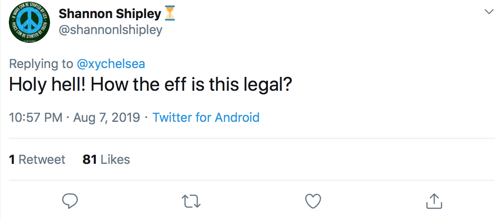This screenshot has width=503, height=221.
Task: Click the reply speech bubble icon
Action: [70, 201]
